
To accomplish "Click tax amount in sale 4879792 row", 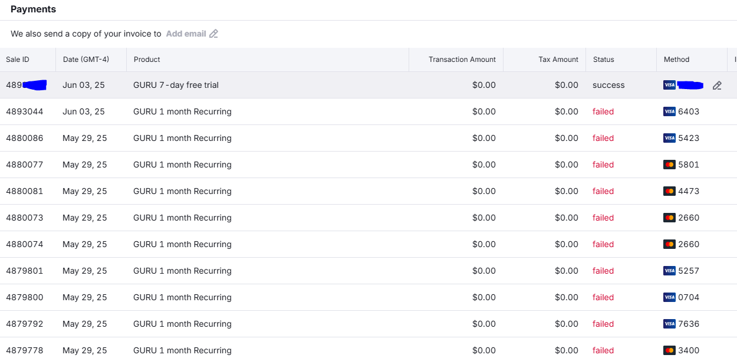I will 567,324.
